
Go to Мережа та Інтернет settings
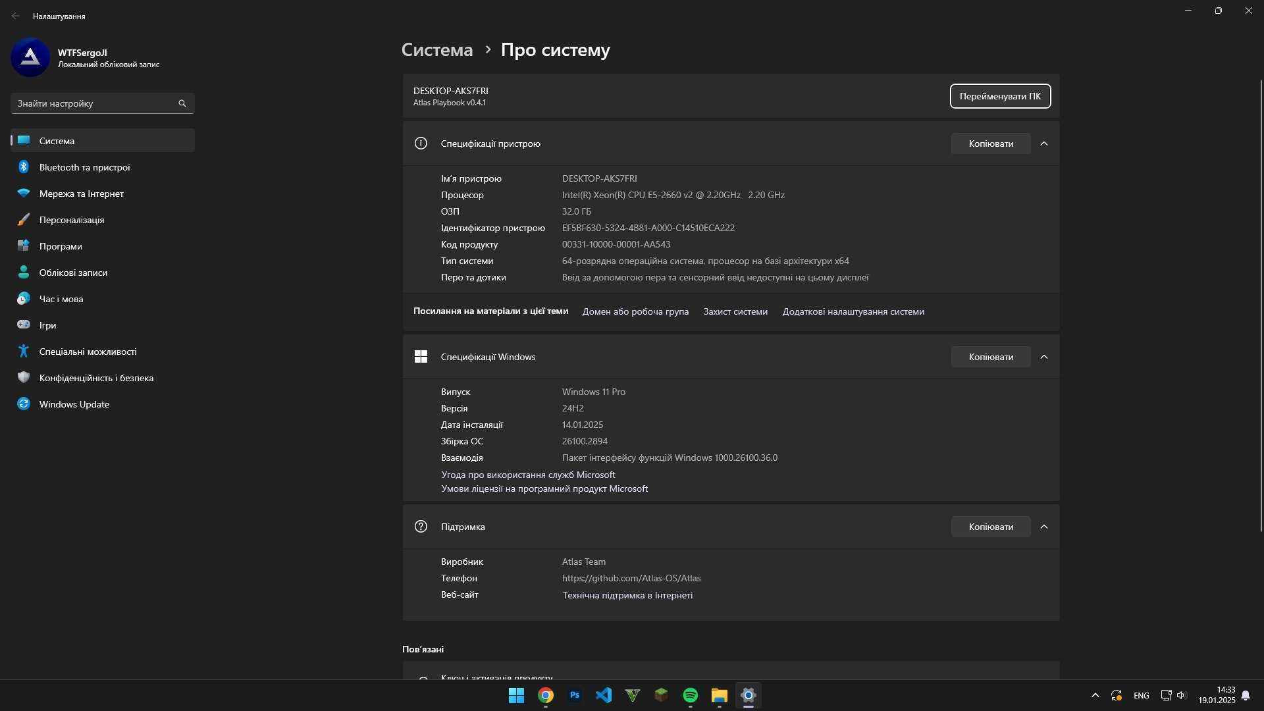(103, 194)
